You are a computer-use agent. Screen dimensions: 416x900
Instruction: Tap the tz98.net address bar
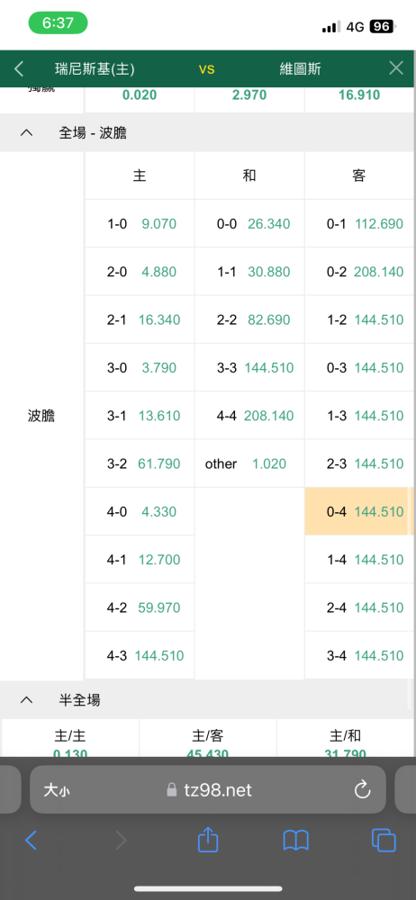208,790
